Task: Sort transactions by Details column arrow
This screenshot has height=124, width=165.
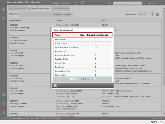Action: [x=93, y=21]
